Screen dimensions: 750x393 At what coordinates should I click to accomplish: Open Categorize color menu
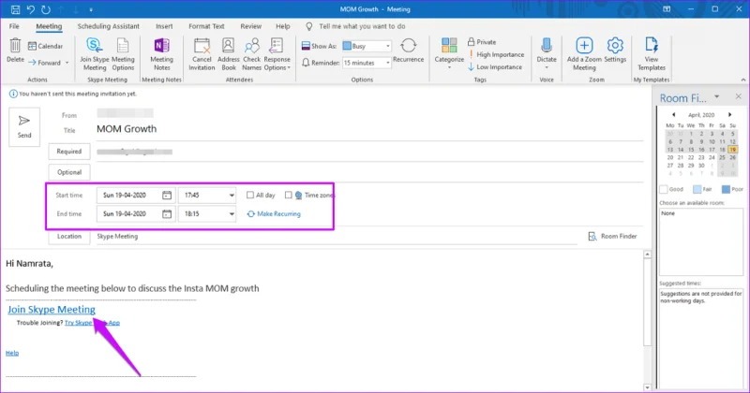coord(449,53)
